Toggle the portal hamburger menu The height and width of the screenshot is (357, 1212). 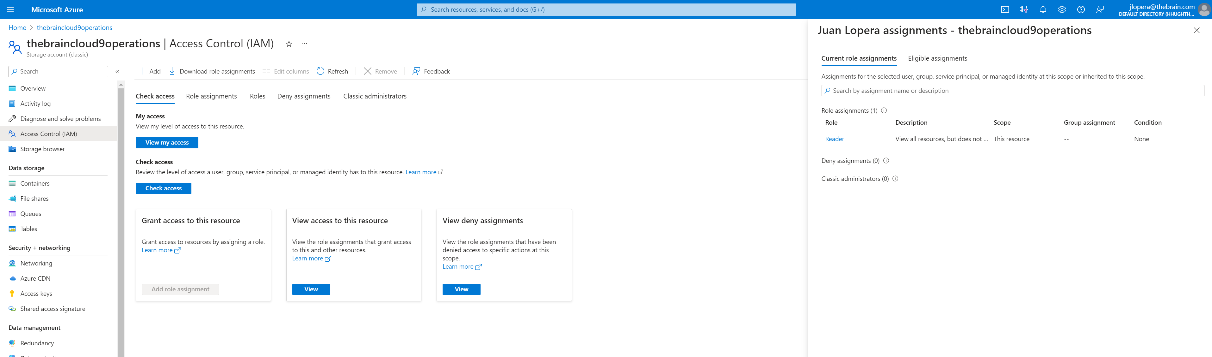click(x=10, y=9)
